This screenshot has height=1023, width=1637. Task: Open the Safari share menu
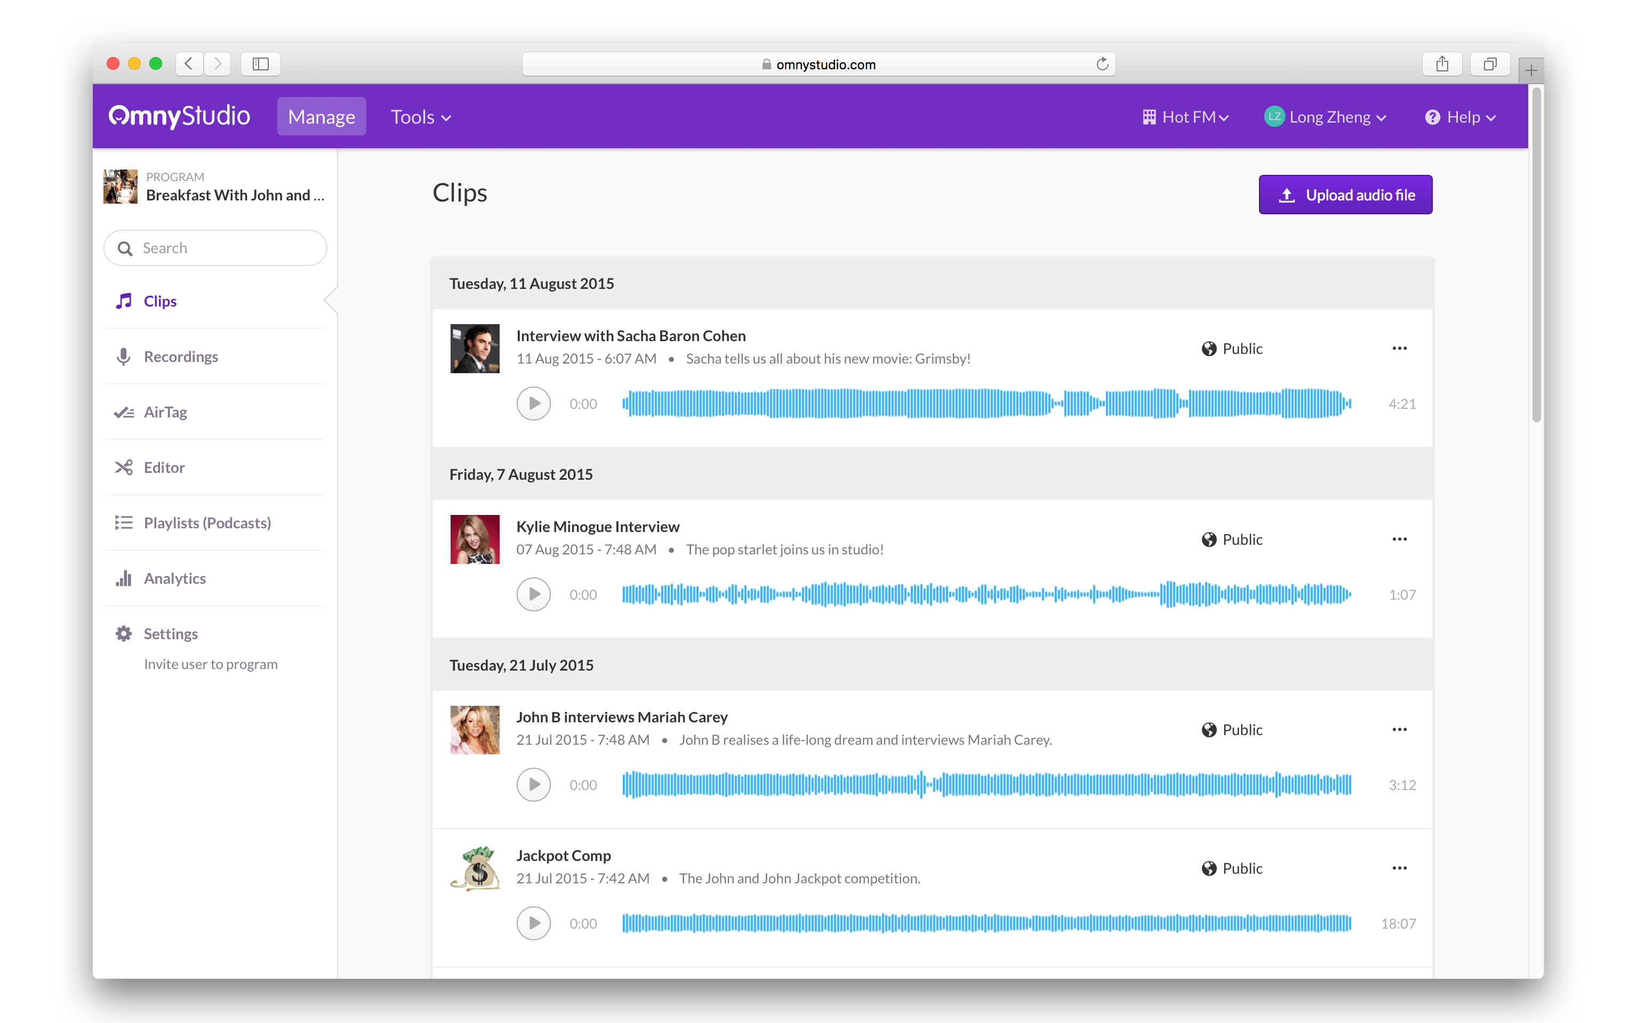[x=1442, y=65]
